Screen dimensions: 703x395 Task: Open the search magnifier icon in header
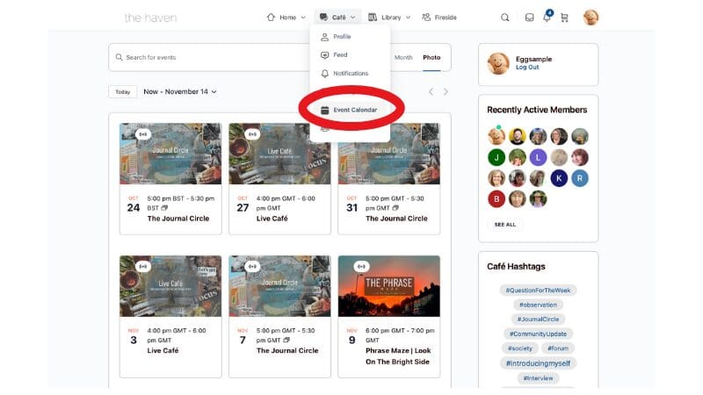pyautogui.click(x=504, y=18)
